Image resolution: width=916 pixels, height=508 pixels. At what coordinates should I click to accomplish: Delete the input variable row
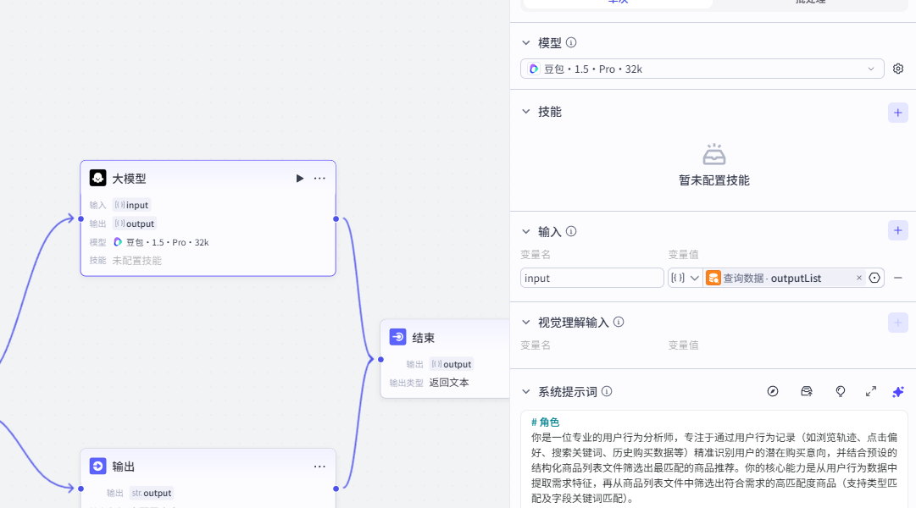pyautogui.click(x=898, y=278)
